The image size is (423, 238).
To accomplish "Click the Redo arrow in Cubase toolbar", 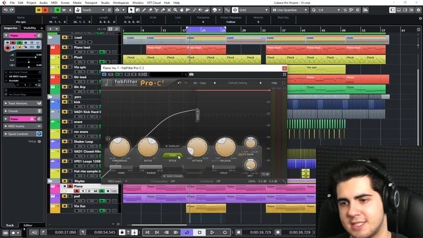I will pos(12,10).
